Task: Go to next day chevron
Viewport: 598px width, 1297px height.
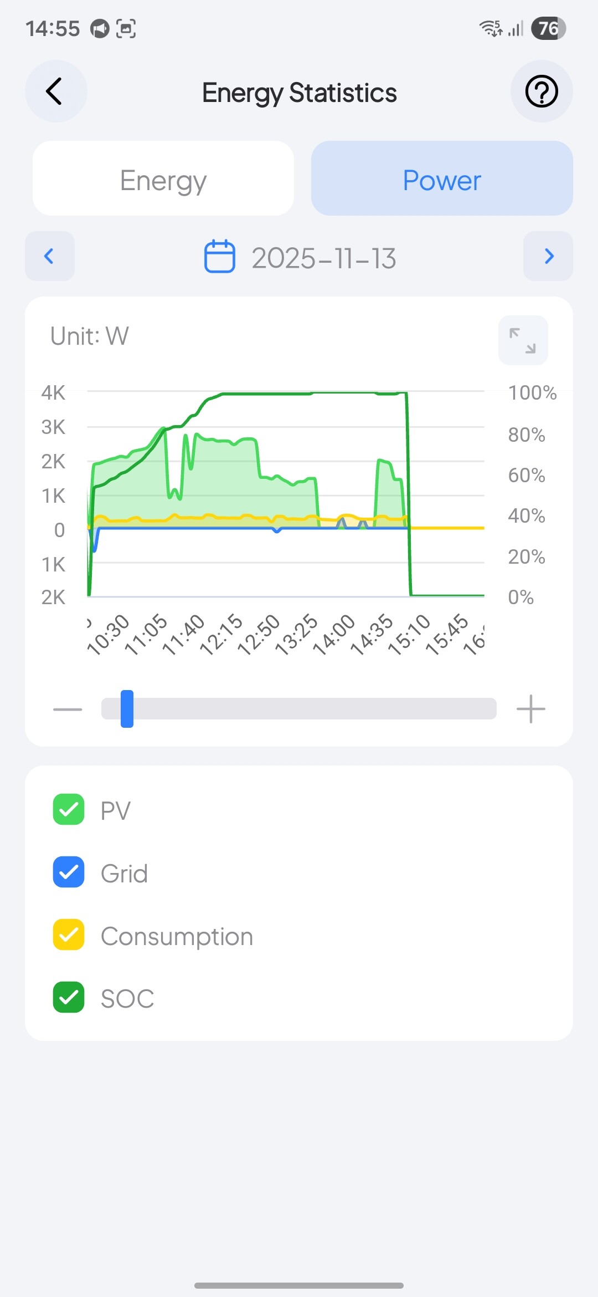Action: pyautogui.click(x=548, y=256)
